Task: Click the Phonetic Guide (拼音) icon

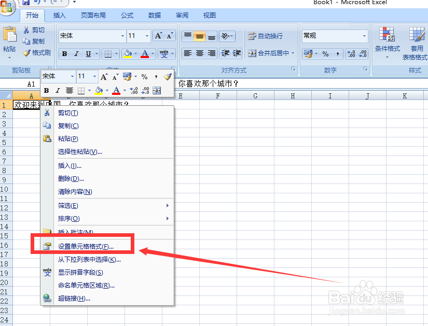Action: 164,53
